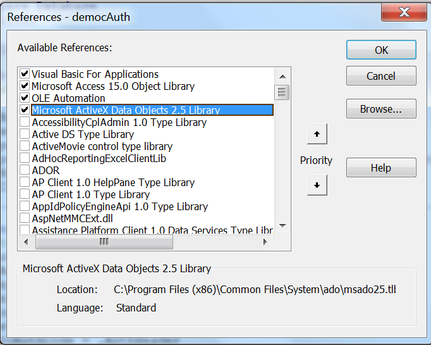The image size is (431, 345).
Task: Enable the Active DS Type Library checkbox
Action: [25, 134]
